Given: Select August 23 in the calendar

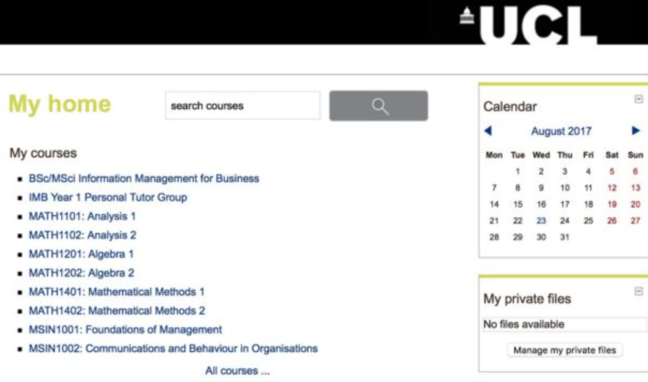Looking at the screenshot, I should click(x=541, y=221).
